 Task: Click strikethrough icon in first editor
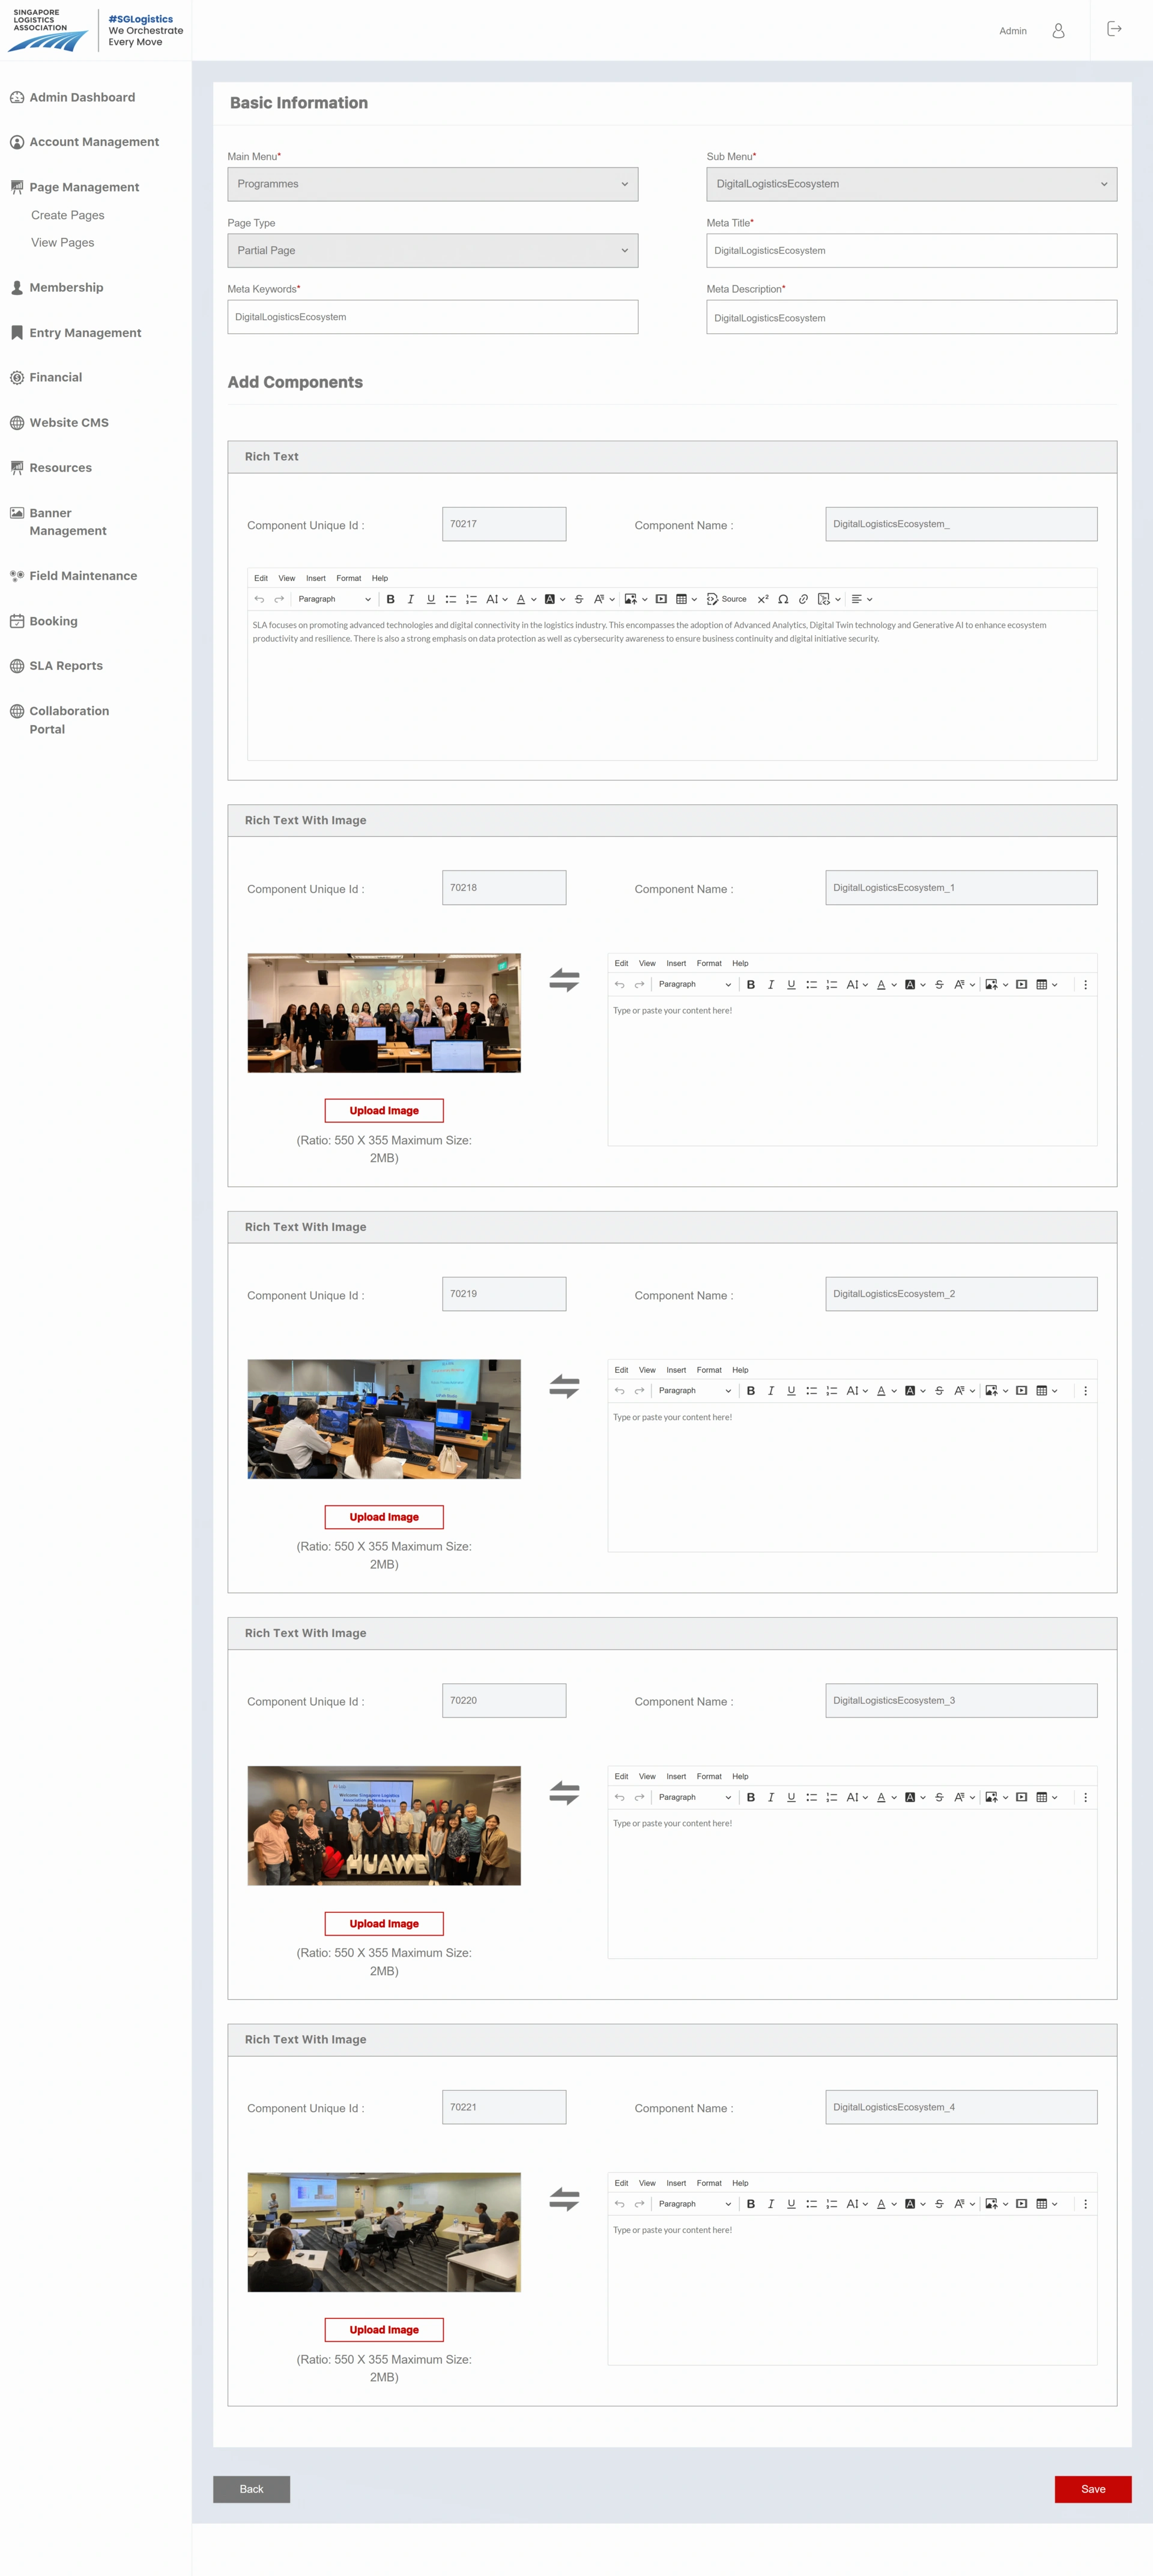click(x=579, y=599)
